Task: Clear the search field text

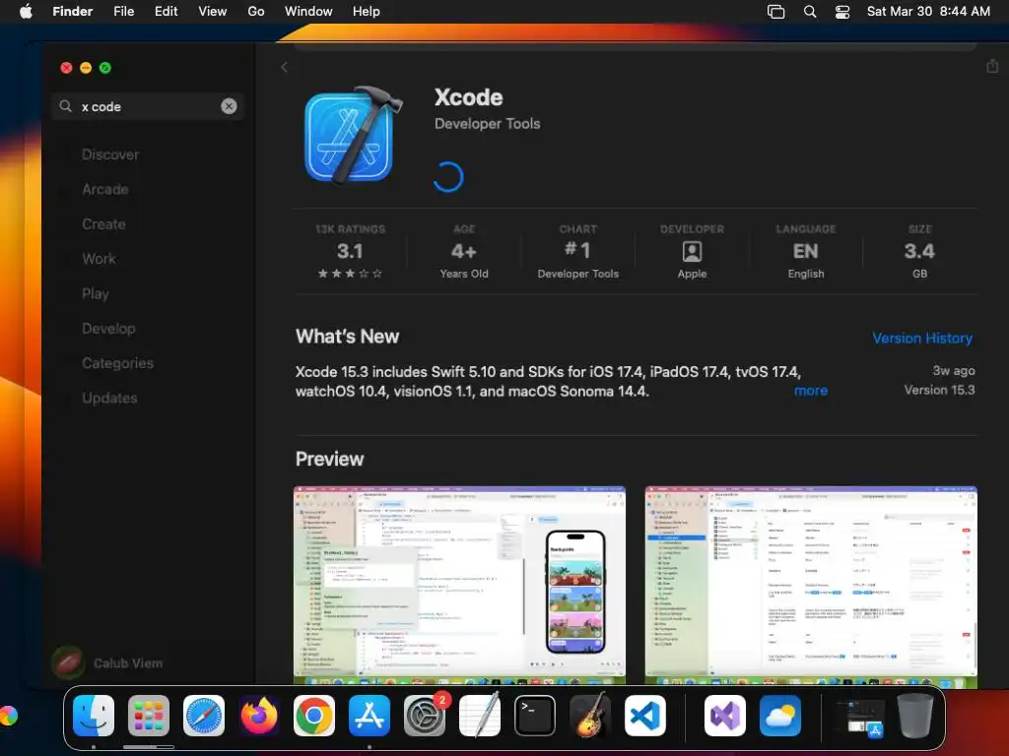Action: [229, 106]
